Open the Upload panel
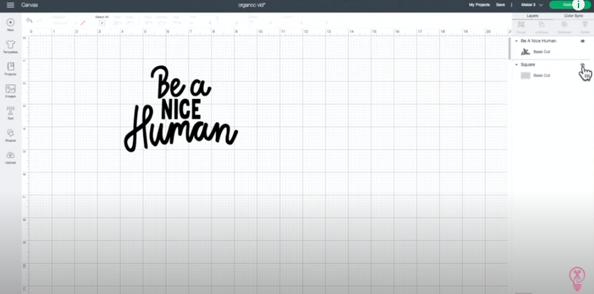The width and height of the screenshot is (594, 294). point(10,157)
